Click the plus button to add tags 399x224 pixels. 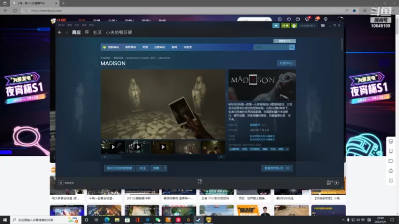click(x=287, y=149)
